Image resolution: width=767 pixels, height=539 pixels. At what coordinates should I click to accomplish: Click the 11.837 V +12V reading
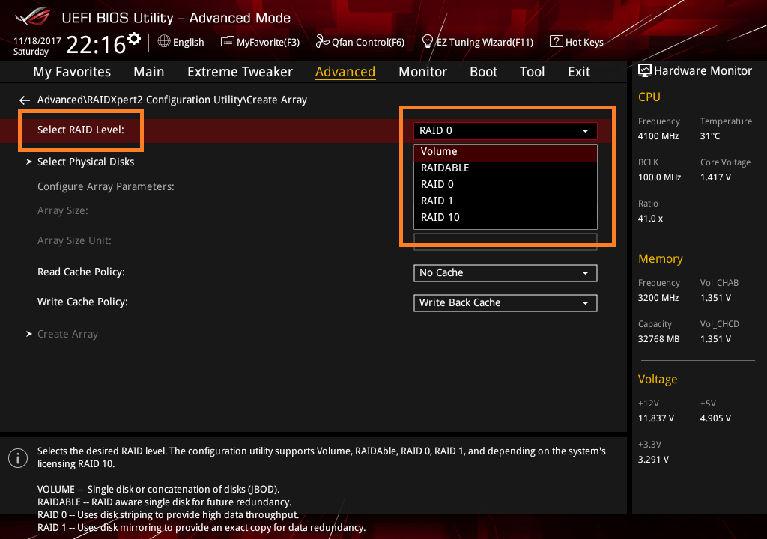click(656, 418)
